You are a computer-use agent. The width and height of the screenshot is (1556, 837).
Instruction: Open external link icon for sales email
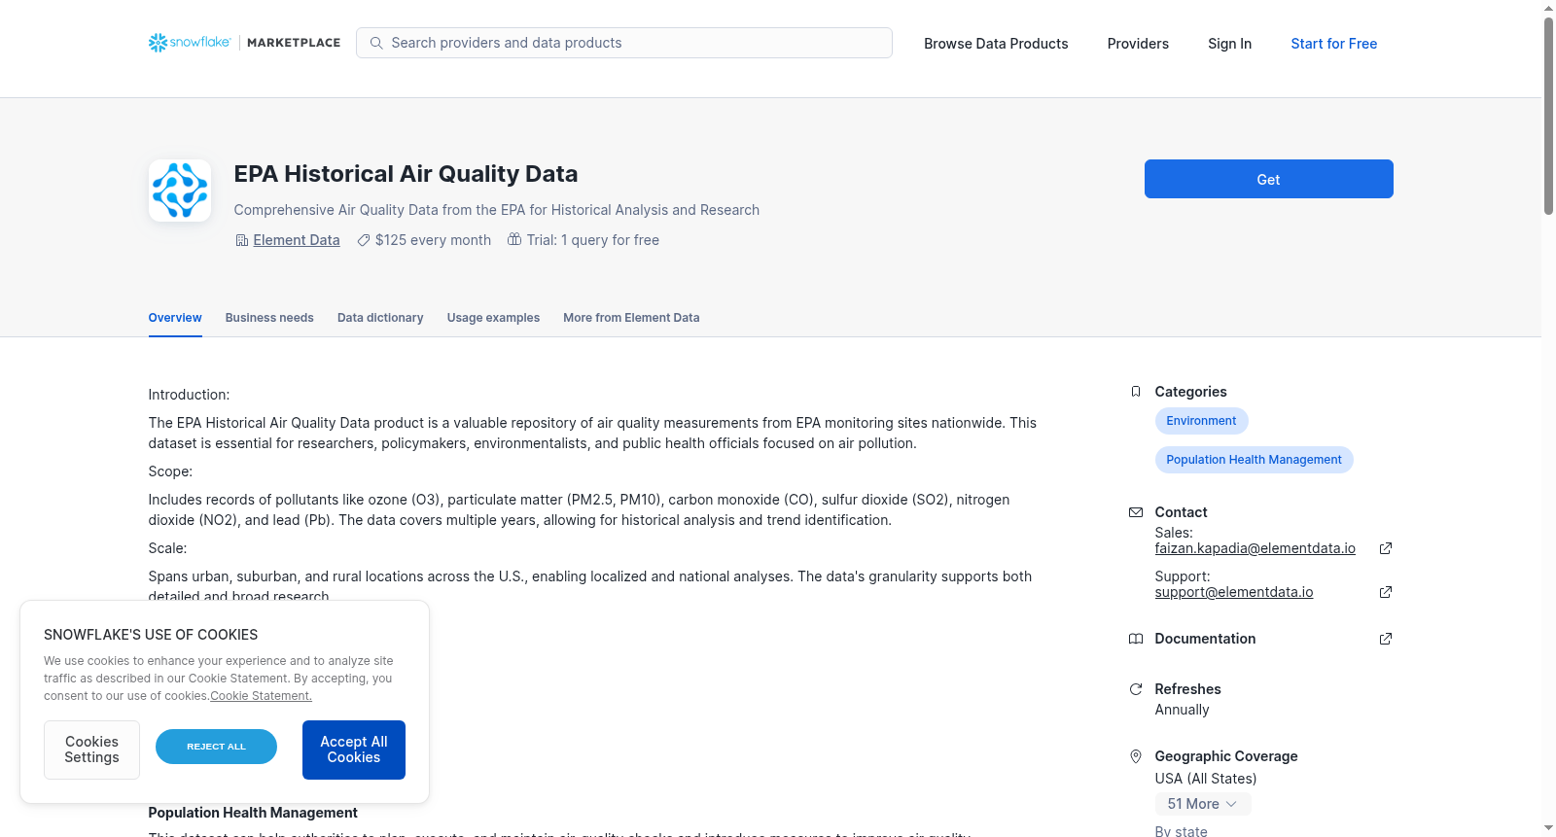(x=1386, y=548)
